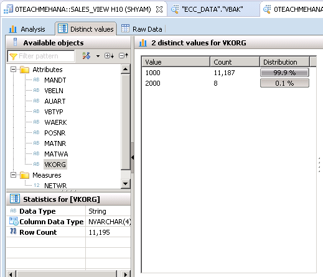323x277 pixels.
Task: Collapse the left panel using the sash arrow
Action: (133, 158)
